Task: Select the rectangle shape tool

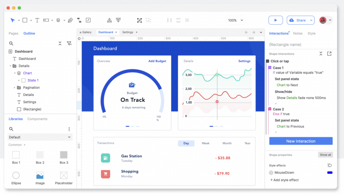Action: tap(25, 20)
